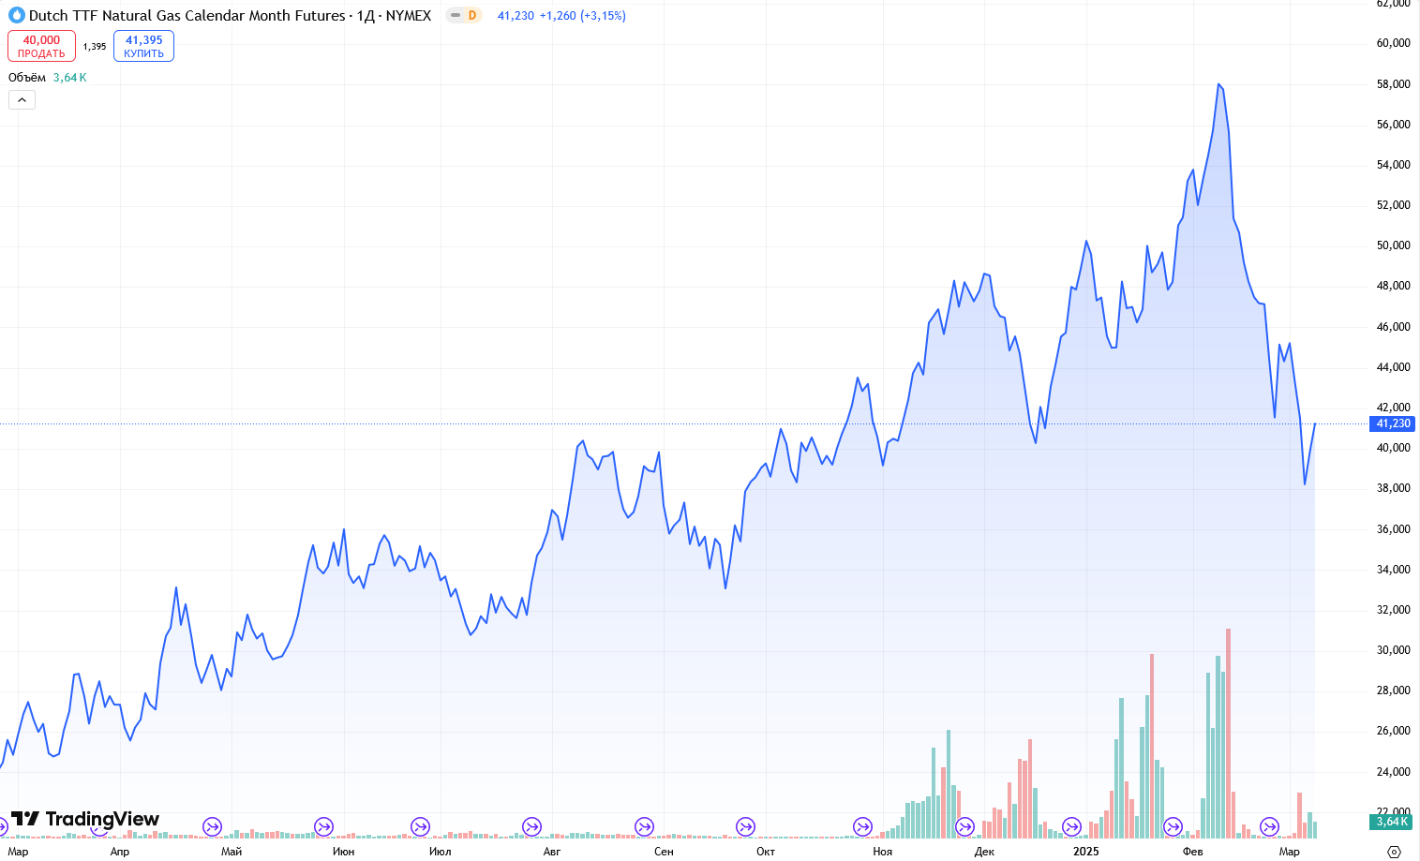The height and width of the screenshot is (861, 1420).
Task: Open contract rollover marker before Дек
Action: (964, 826)
